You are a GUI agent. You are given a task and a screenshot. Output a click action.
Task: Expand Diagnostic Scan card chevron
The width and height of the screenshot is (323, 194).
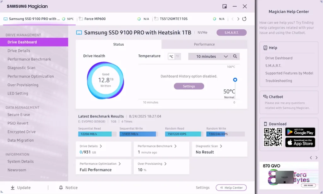tap(221, 146)
